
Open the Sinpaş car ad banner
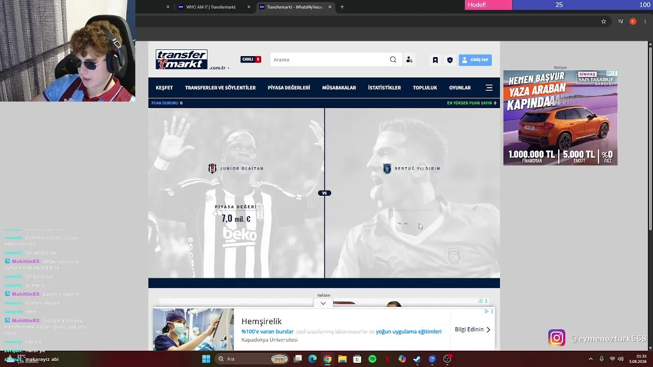point(560,118)
